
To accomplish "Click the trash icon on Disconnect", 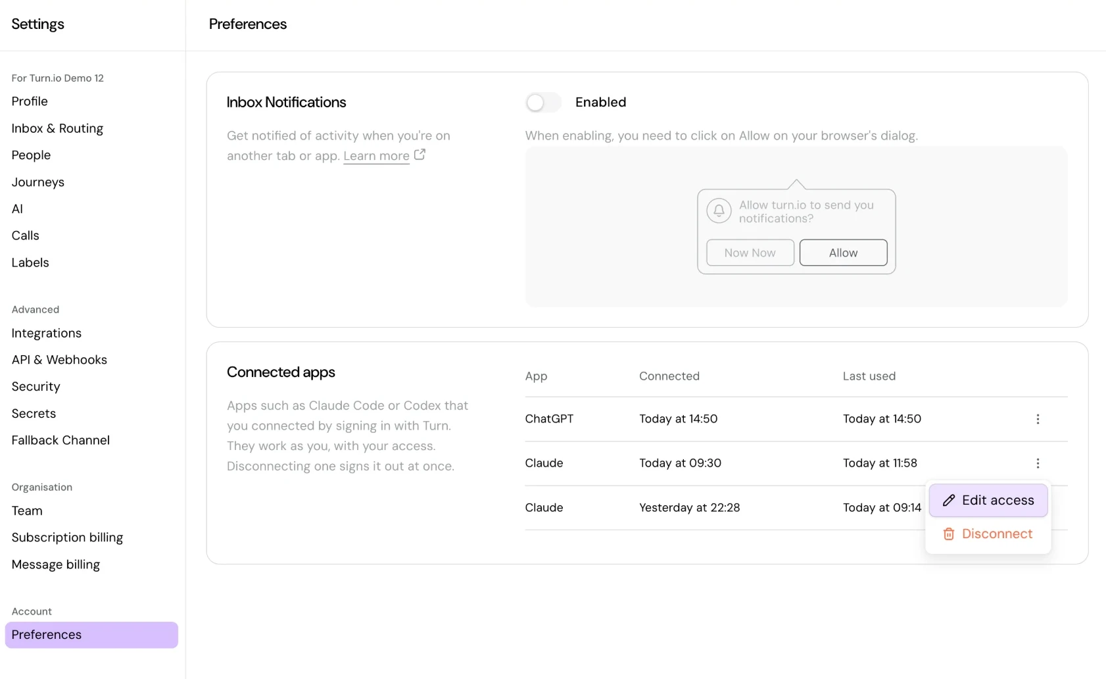I will [949, 534].
